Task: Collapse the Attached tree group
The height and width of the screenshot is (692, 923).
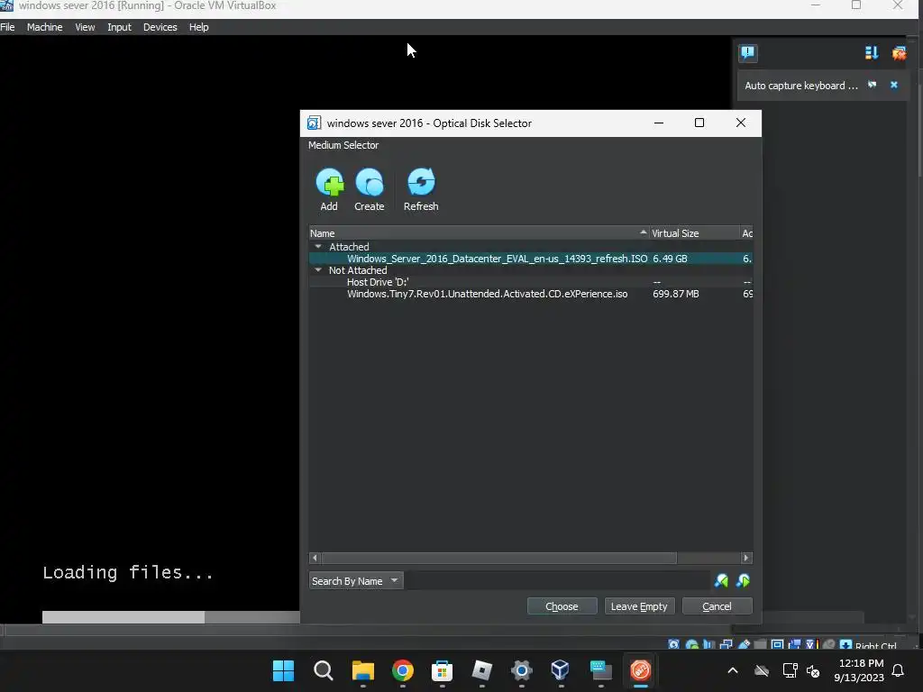Action: pos(318,247)
